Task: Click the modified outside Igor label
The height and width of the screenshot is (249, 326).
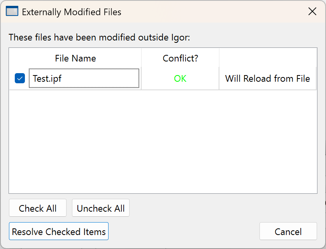Action: coord(99,37)
